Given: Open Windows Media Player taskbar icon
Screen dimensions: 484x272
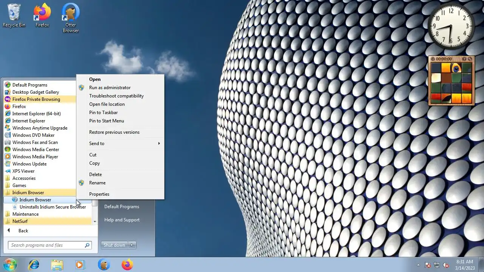Looking at the screenshot, I should coord(80,265).
